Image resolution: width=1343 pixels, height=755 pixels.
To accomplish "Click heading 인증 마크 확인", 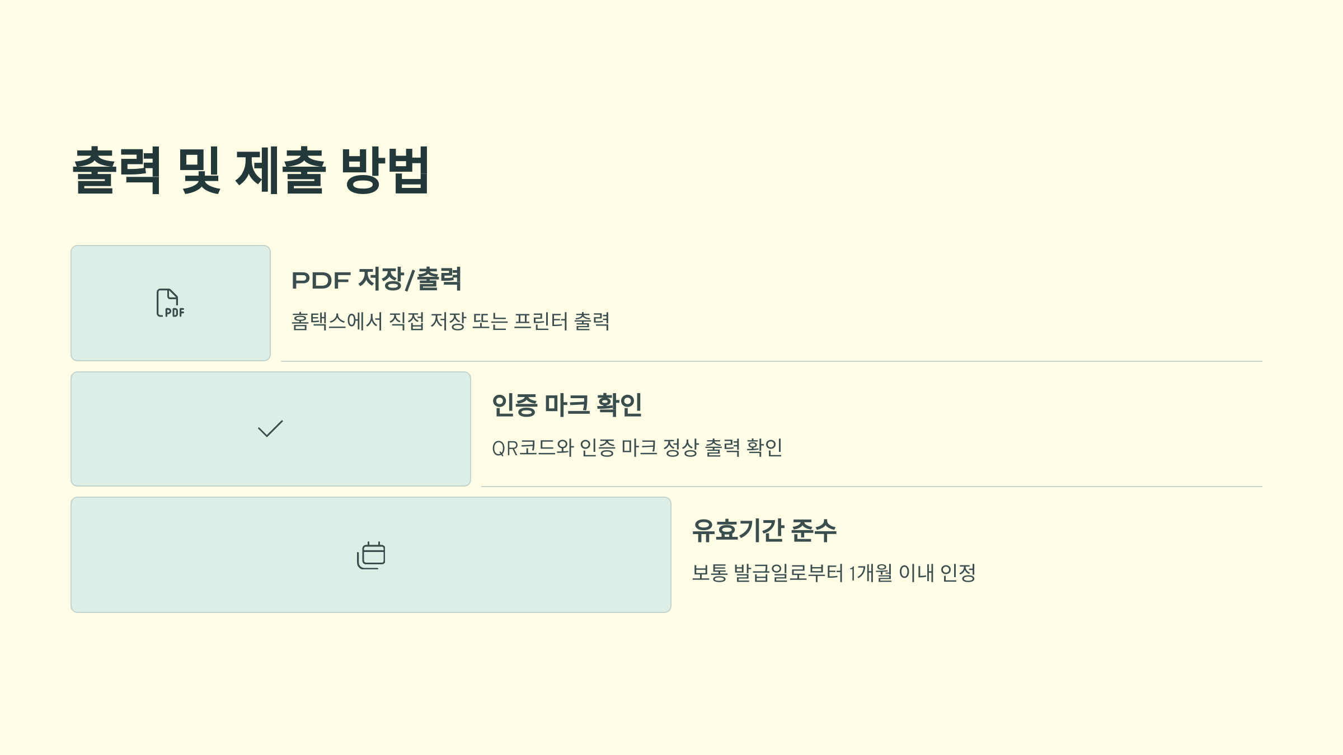I will [567, 405].
